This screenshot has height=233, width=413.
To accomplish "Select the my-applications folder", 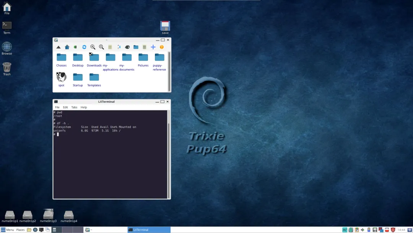I will coord(111,62).
